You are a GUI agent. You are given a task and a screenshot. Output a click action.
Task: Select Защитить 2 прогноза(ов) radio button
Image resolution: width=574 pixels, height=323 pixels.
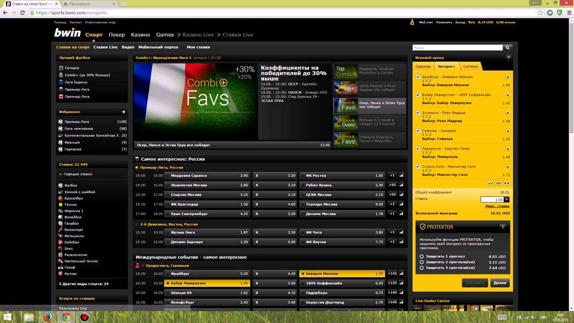point(422,262)
